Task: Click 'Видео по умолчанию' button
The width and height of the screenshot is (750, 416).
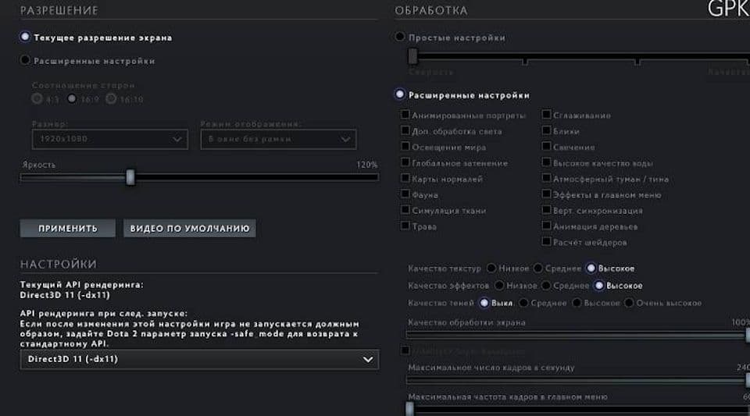Action: [190, 229]
